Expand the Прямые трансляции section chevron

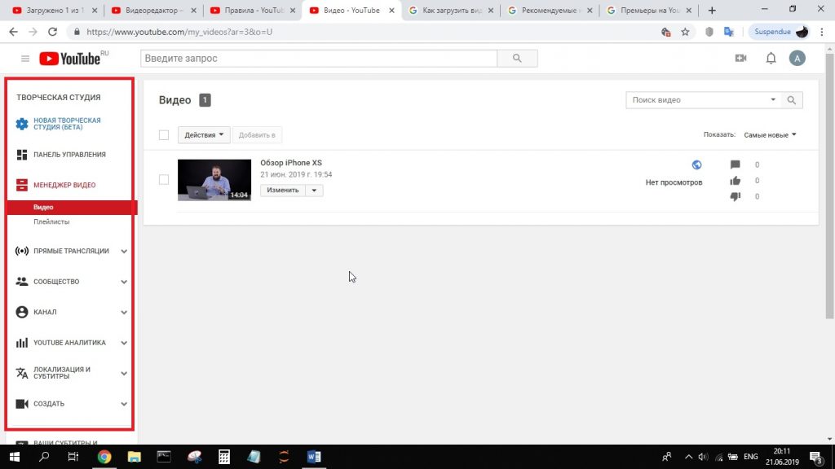tap(124, 251)
